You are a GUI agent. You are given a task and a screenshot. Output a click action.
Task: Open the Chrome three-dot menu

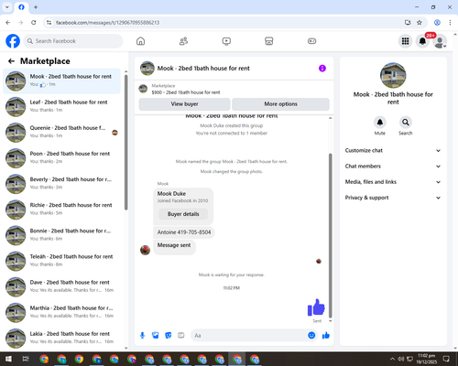(x=450, y=23)
